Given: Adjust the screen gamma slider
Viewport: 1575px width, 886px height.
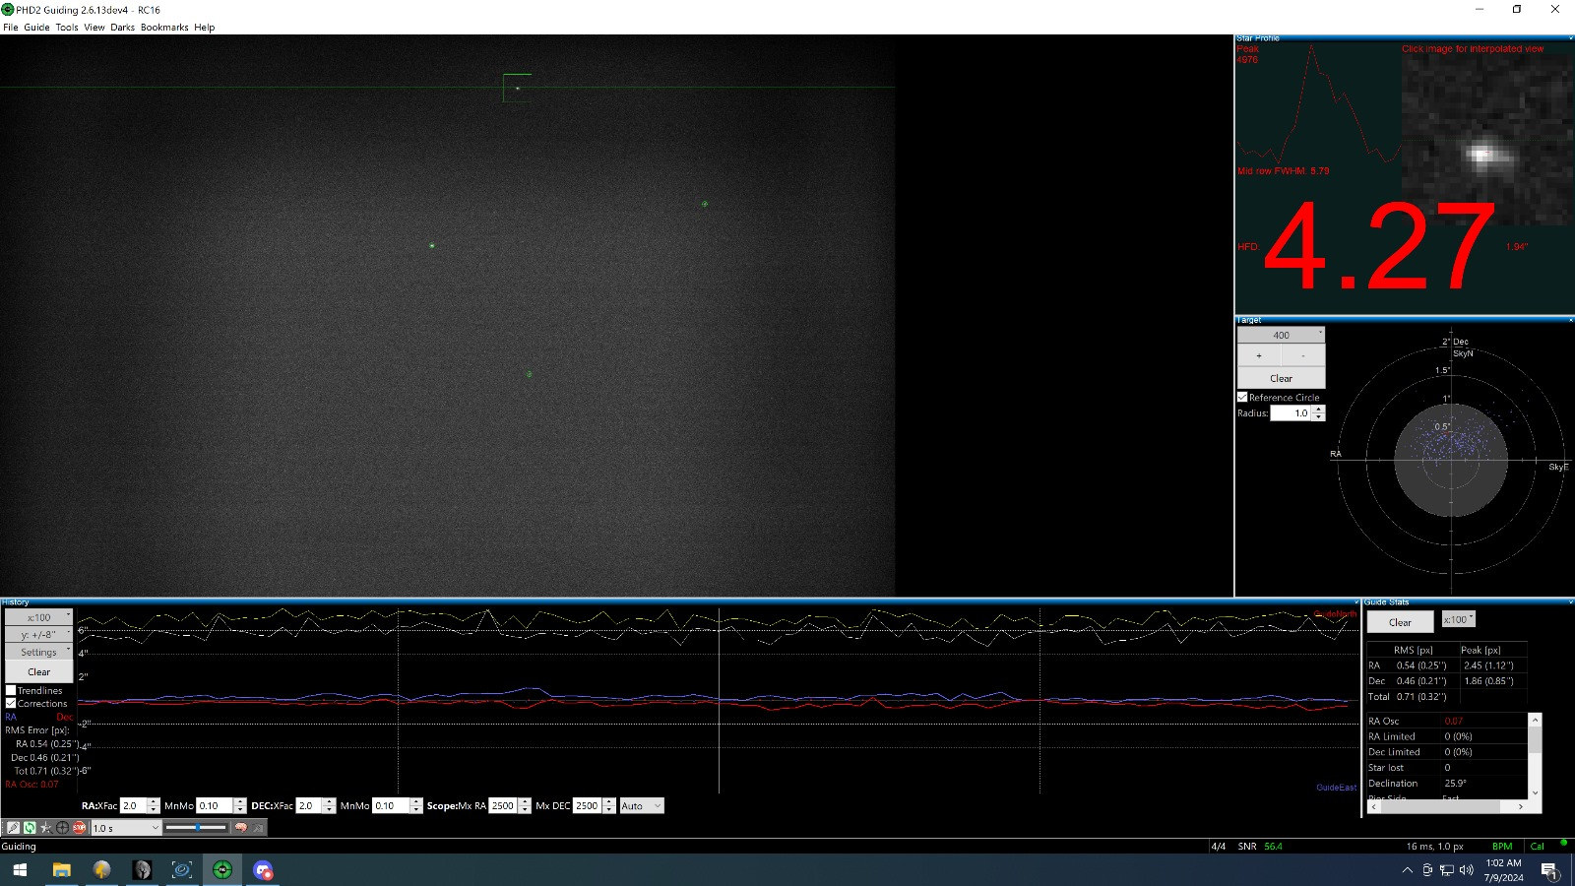Looking at the screenshot, I should tap(197, 828).
